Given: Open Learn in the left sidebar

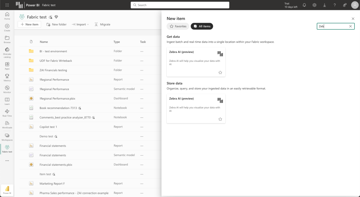Looking at the screenshot, I should 7,101.
